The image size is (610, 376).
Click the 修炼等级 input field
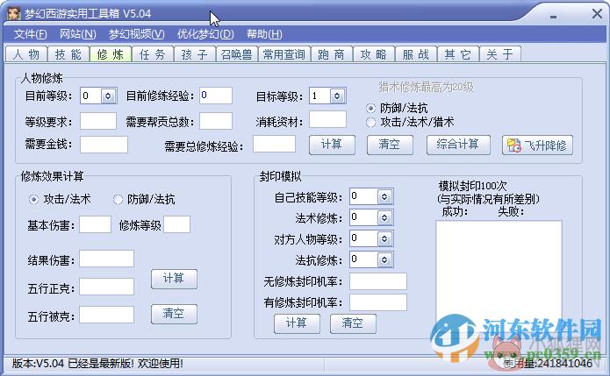click(177, 224)
